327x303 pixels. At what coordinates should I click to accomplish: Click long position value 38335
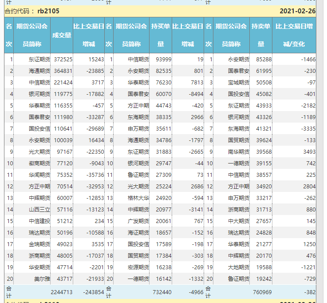(164, 117)
